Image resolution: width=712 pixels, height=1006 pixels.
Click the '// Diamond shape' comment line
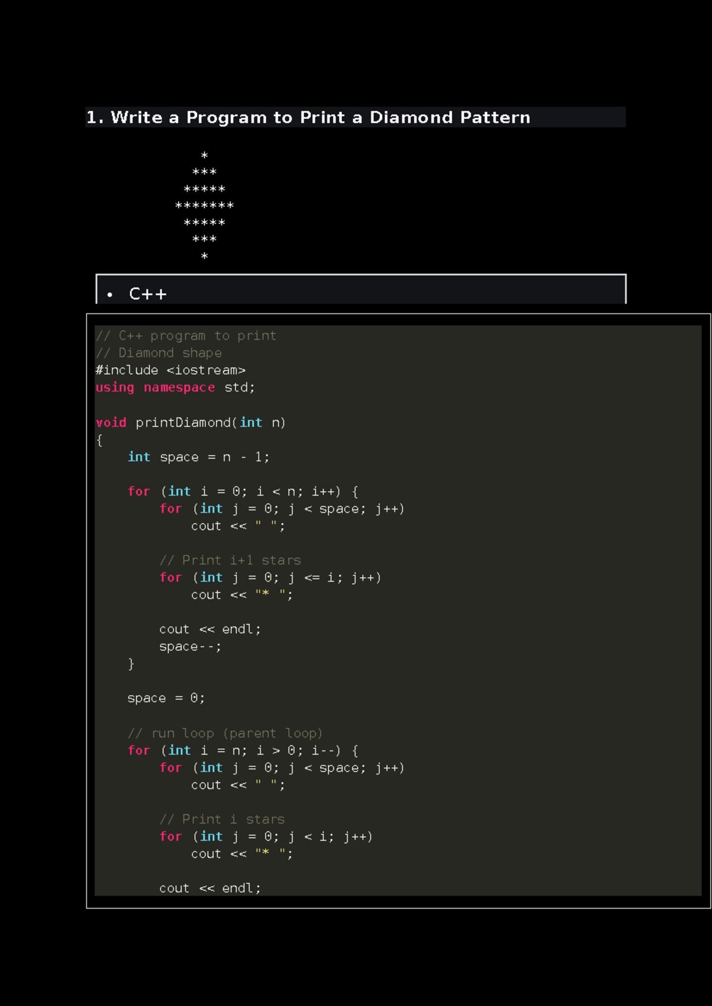[x=158, y=353]
